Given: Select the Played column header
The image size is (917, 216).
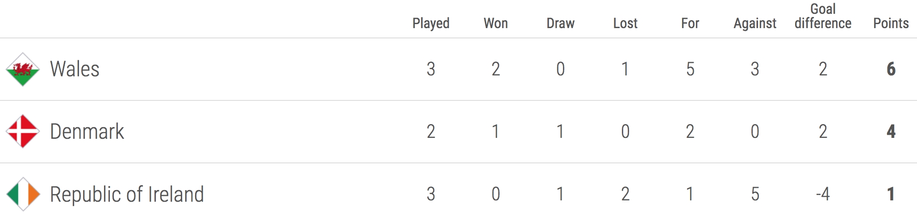Looking at the screenshot, I should [x=431, y=23].
